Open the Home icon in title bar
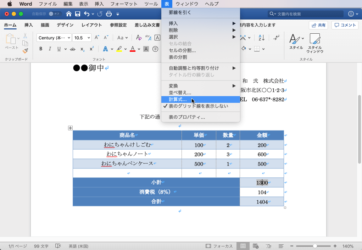The image size is (362, 250). click(x=68, y=14)
